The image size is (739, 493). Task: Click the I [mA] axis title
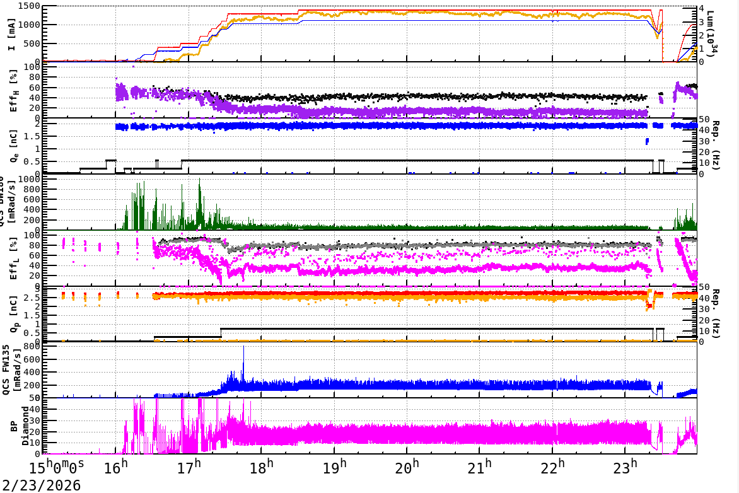[x=12, y=35]
